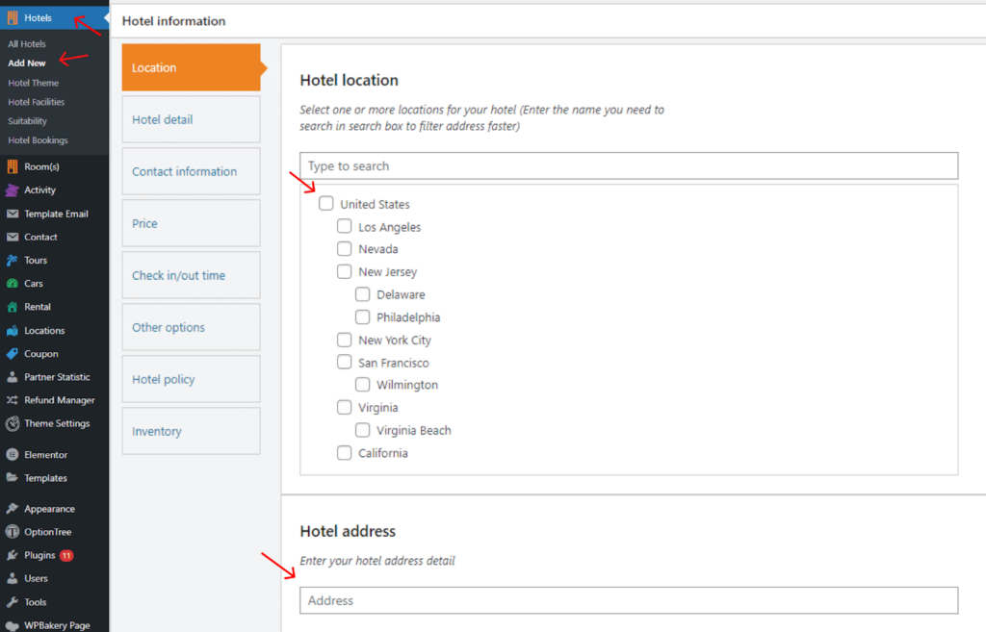The image size is (986, 632).
Task: Select the Elementor sidebar icon
Action: pos(12,454)
